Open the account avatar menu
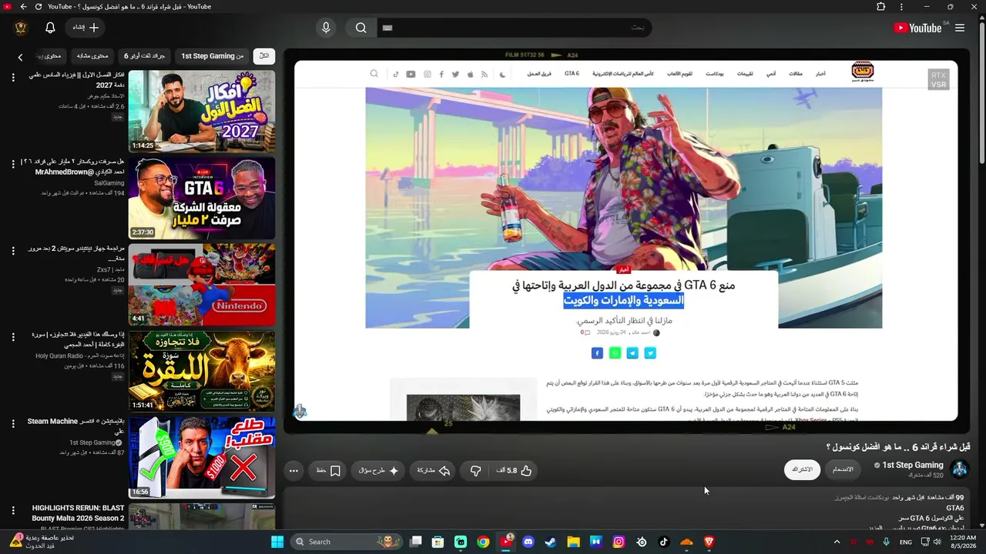986x554 pixels. (21, 28)
